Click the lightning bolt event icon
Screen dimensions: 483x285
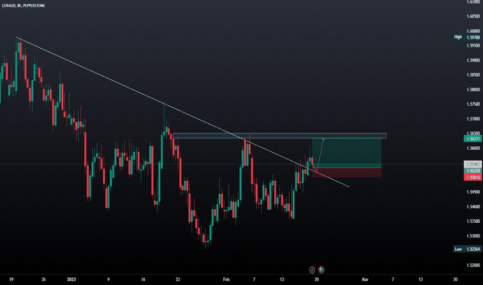(x=312, y=270)
